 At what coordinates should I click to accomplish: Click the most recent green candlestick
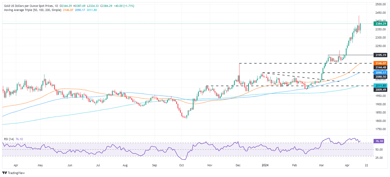click(360, 28)
